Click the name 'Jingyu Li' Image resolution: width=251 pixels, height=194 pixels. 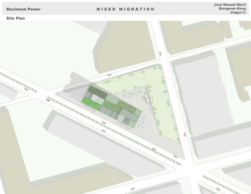[238, 12]
